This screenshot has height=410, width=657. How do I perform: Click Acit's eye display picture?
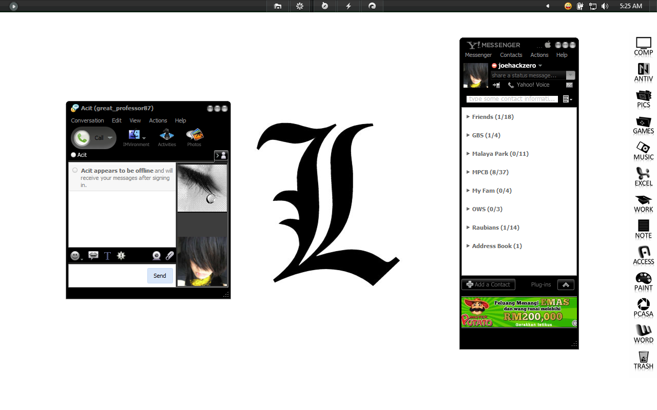click(202, 188)
